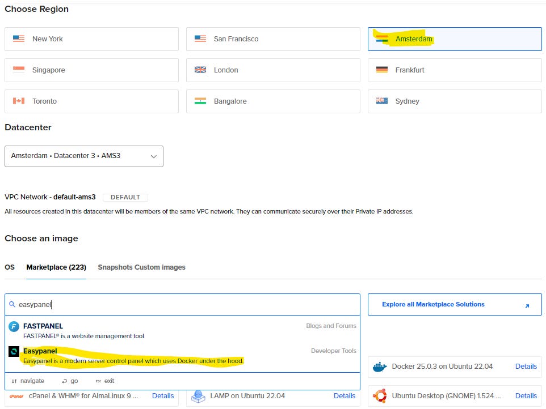Click the cPanel logo icon

[16, 396]
